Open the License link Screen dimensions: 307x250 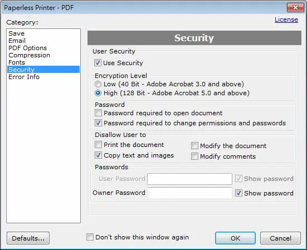pos(286,19)
